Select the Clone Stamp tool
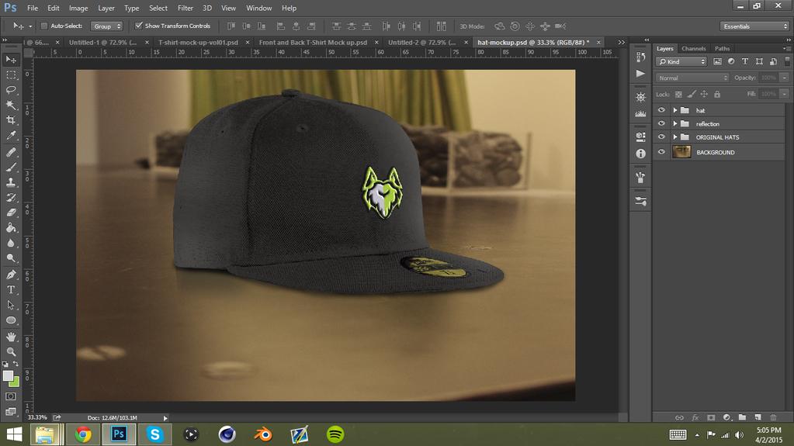The image size is (794, 446). click(11, 182)
